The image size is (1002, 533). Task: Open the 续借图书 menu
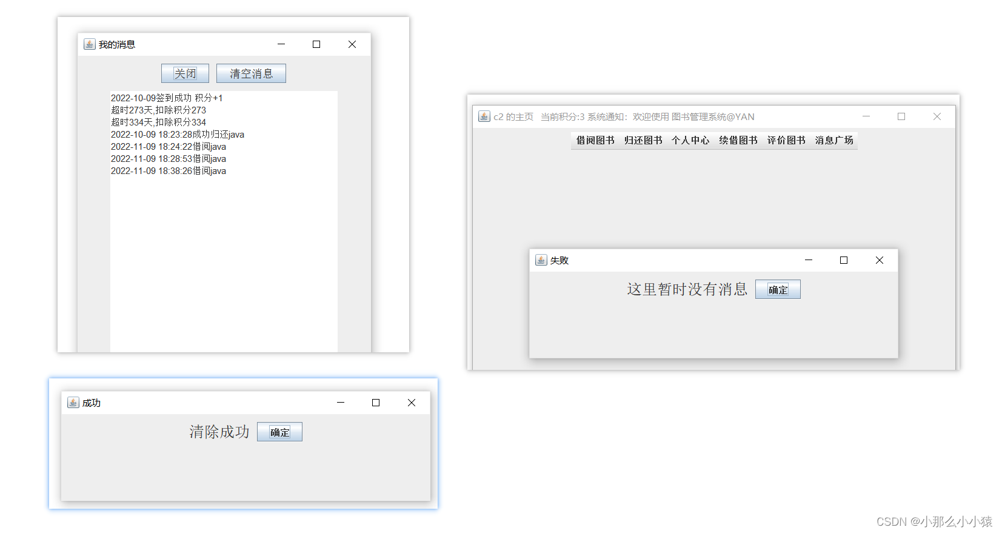pos(738,140)
